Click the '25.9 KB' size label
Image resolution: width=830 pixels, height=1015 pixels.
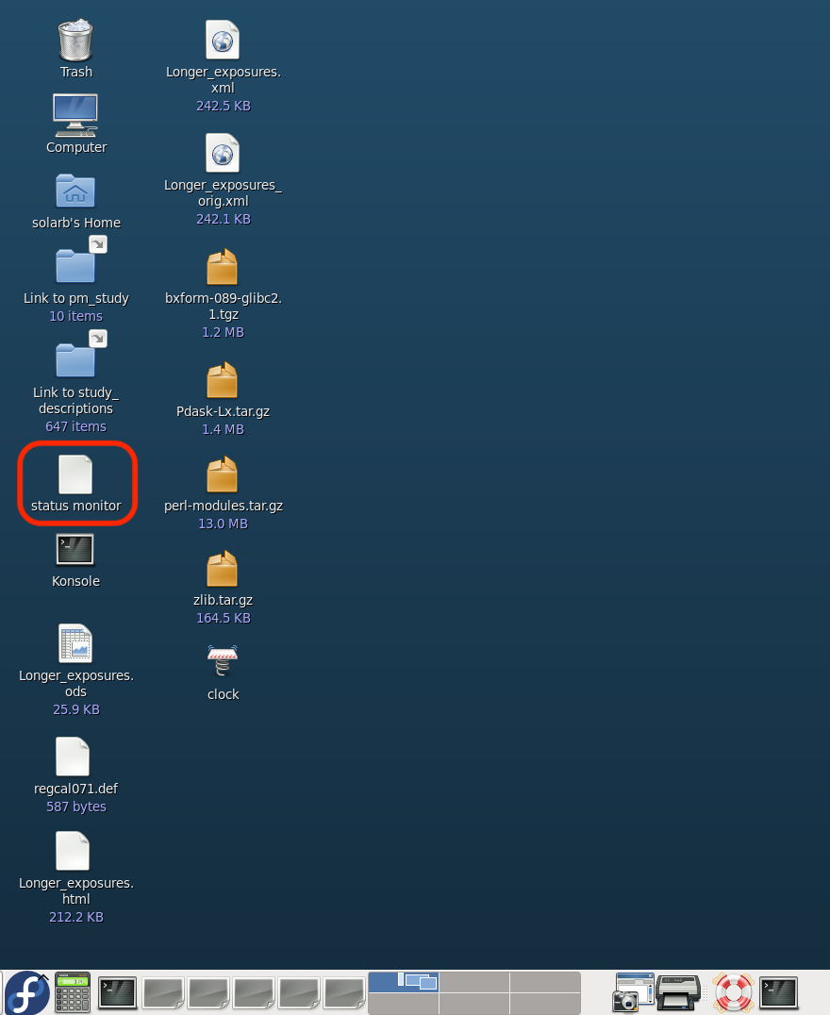tap(76, 709)
